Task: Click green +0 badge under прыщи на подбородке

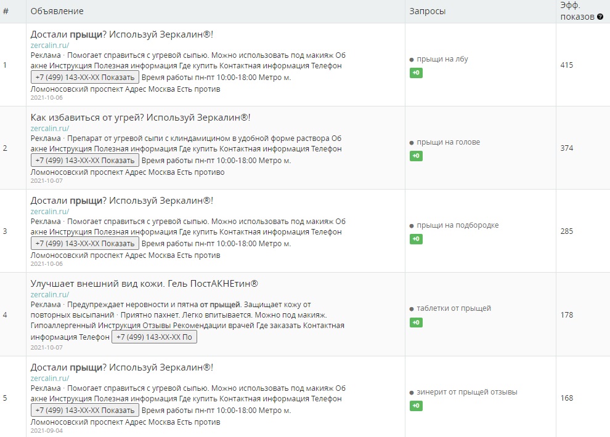Action: point(416,239)
